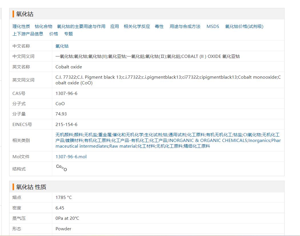300x236 pixels.
Task: Select the 镀膜材料 category link
Action: (x=74, y=141)
